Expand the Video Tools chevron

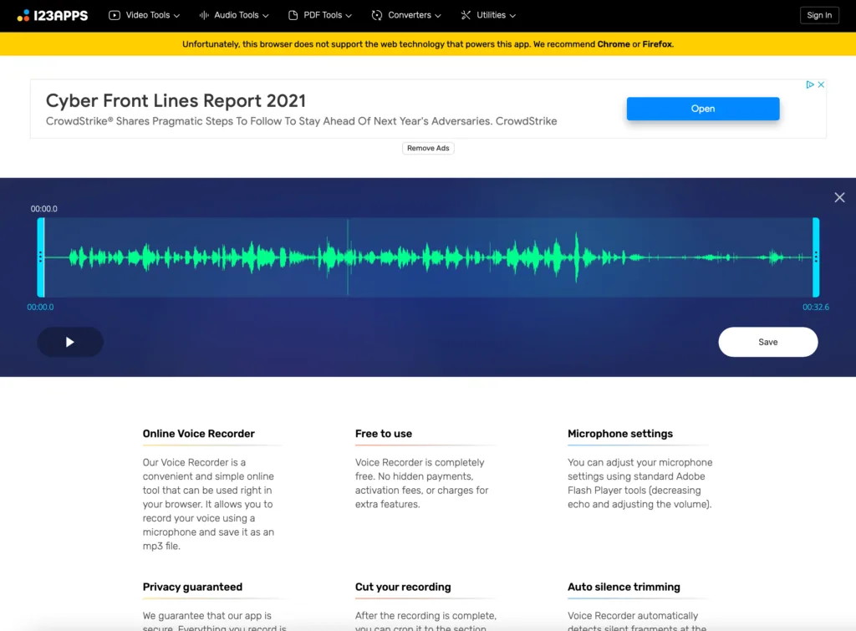tap(176, 16)
